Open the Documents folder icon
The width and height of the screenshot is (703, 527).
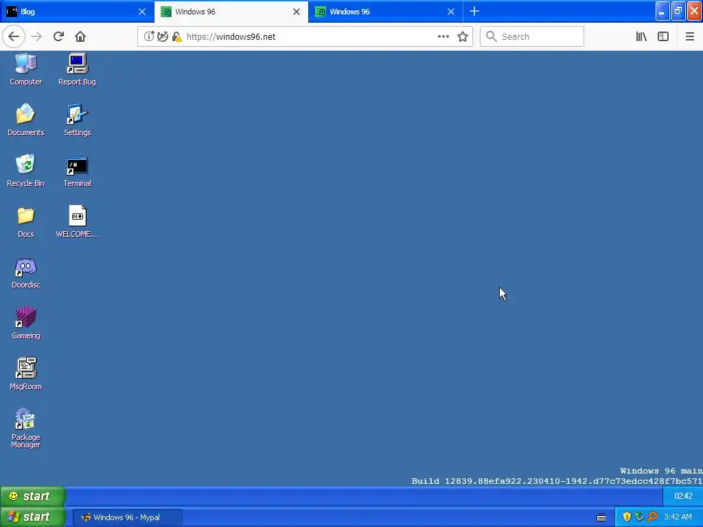pos(25,119)
